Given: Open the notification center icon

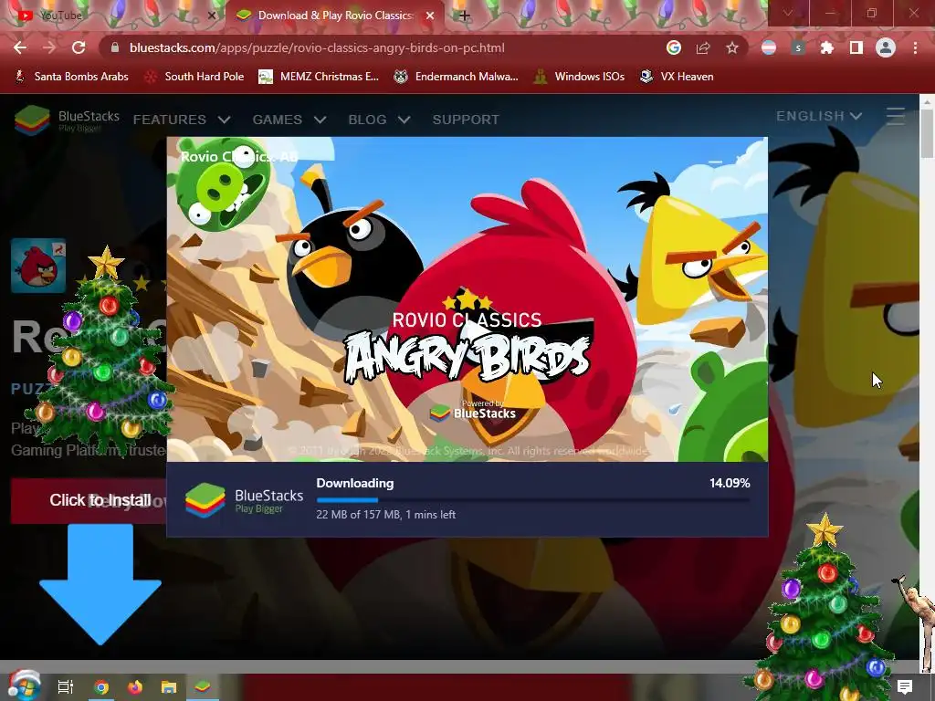Looking at the screenshot, I should (905, 687).
